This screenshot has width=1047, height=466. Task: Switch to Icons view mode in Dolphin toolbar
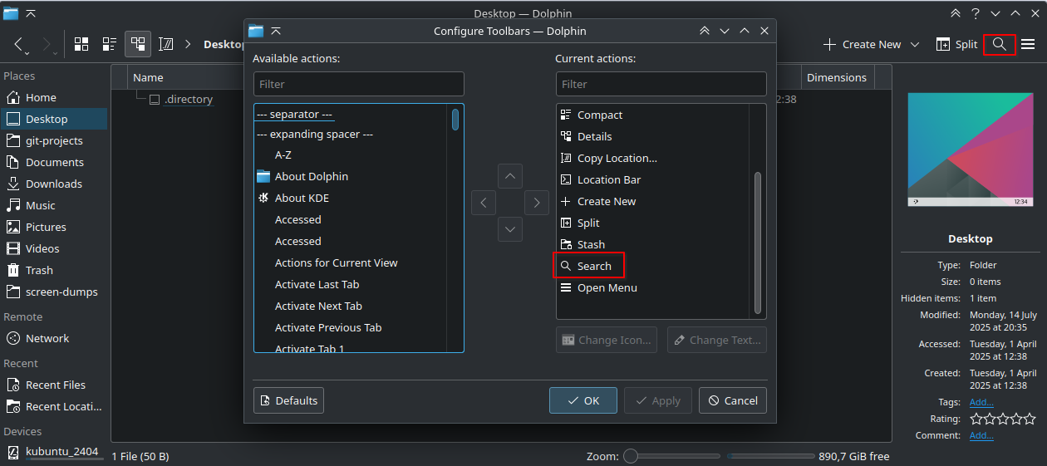click(81, 44)
